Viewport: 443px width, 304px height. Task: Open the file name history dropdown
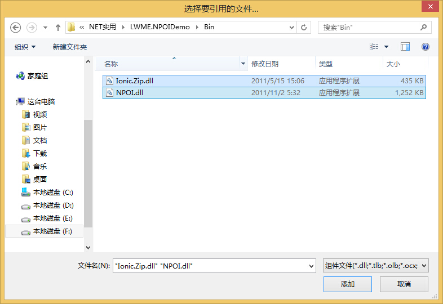click(311, 266)
